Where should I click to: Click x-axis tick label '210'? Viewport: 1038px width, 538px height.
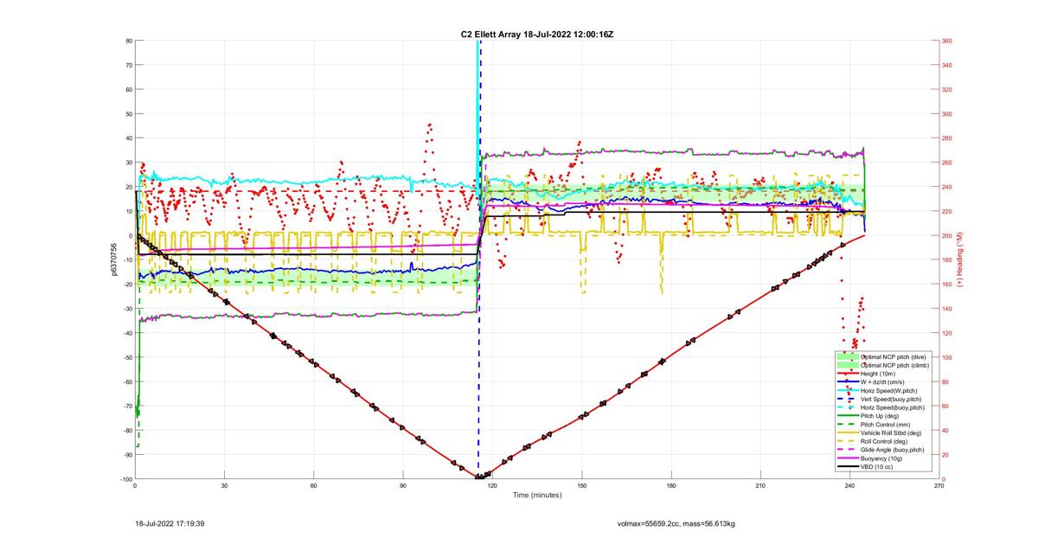760,486
